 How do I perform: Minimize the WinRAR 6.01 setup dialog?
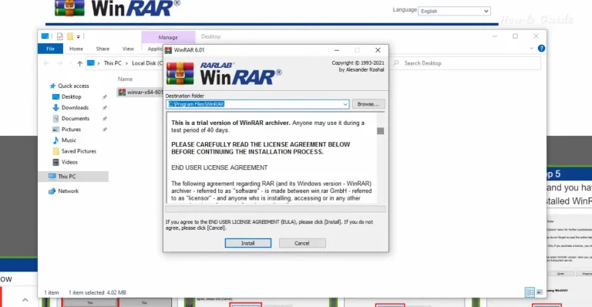click(x=337, y=50)
